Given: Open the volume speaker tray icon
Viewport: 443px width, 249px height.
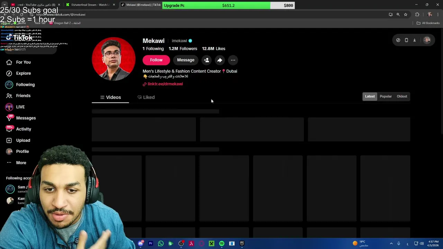Looking at the screenshot, I should coord(422,243).
